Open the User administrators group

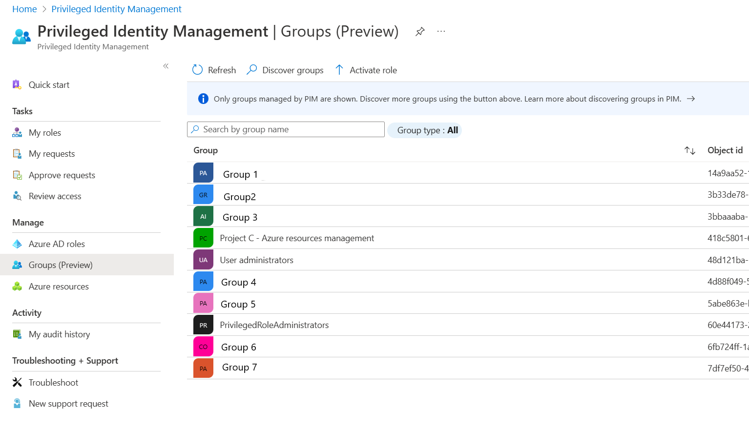(x=256, y=260)
